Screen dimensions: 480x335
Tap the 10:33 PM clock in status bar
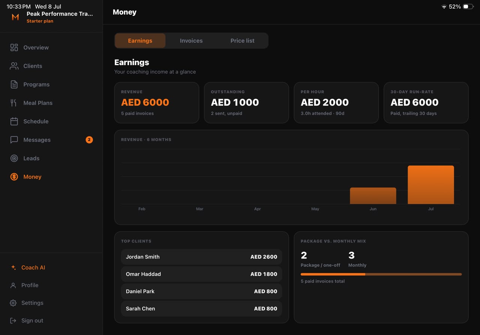(x=19, y=6)
